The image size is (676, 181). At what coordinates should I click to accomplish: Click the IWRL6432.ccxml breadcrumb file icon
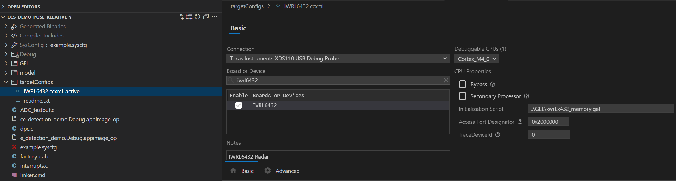click(278, 6)
